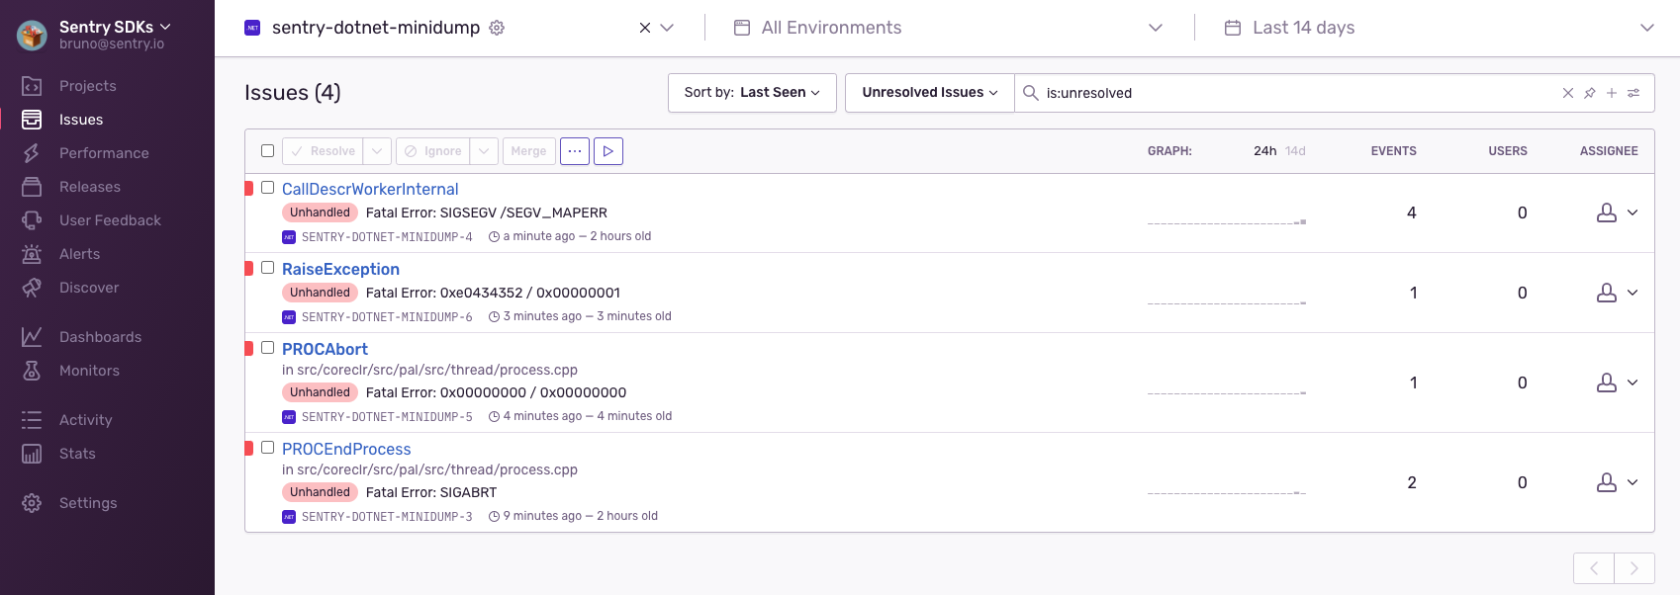This screenshot has height=595, width=1680.
Task: Click the Ignore button
Action: pos(432,151)
